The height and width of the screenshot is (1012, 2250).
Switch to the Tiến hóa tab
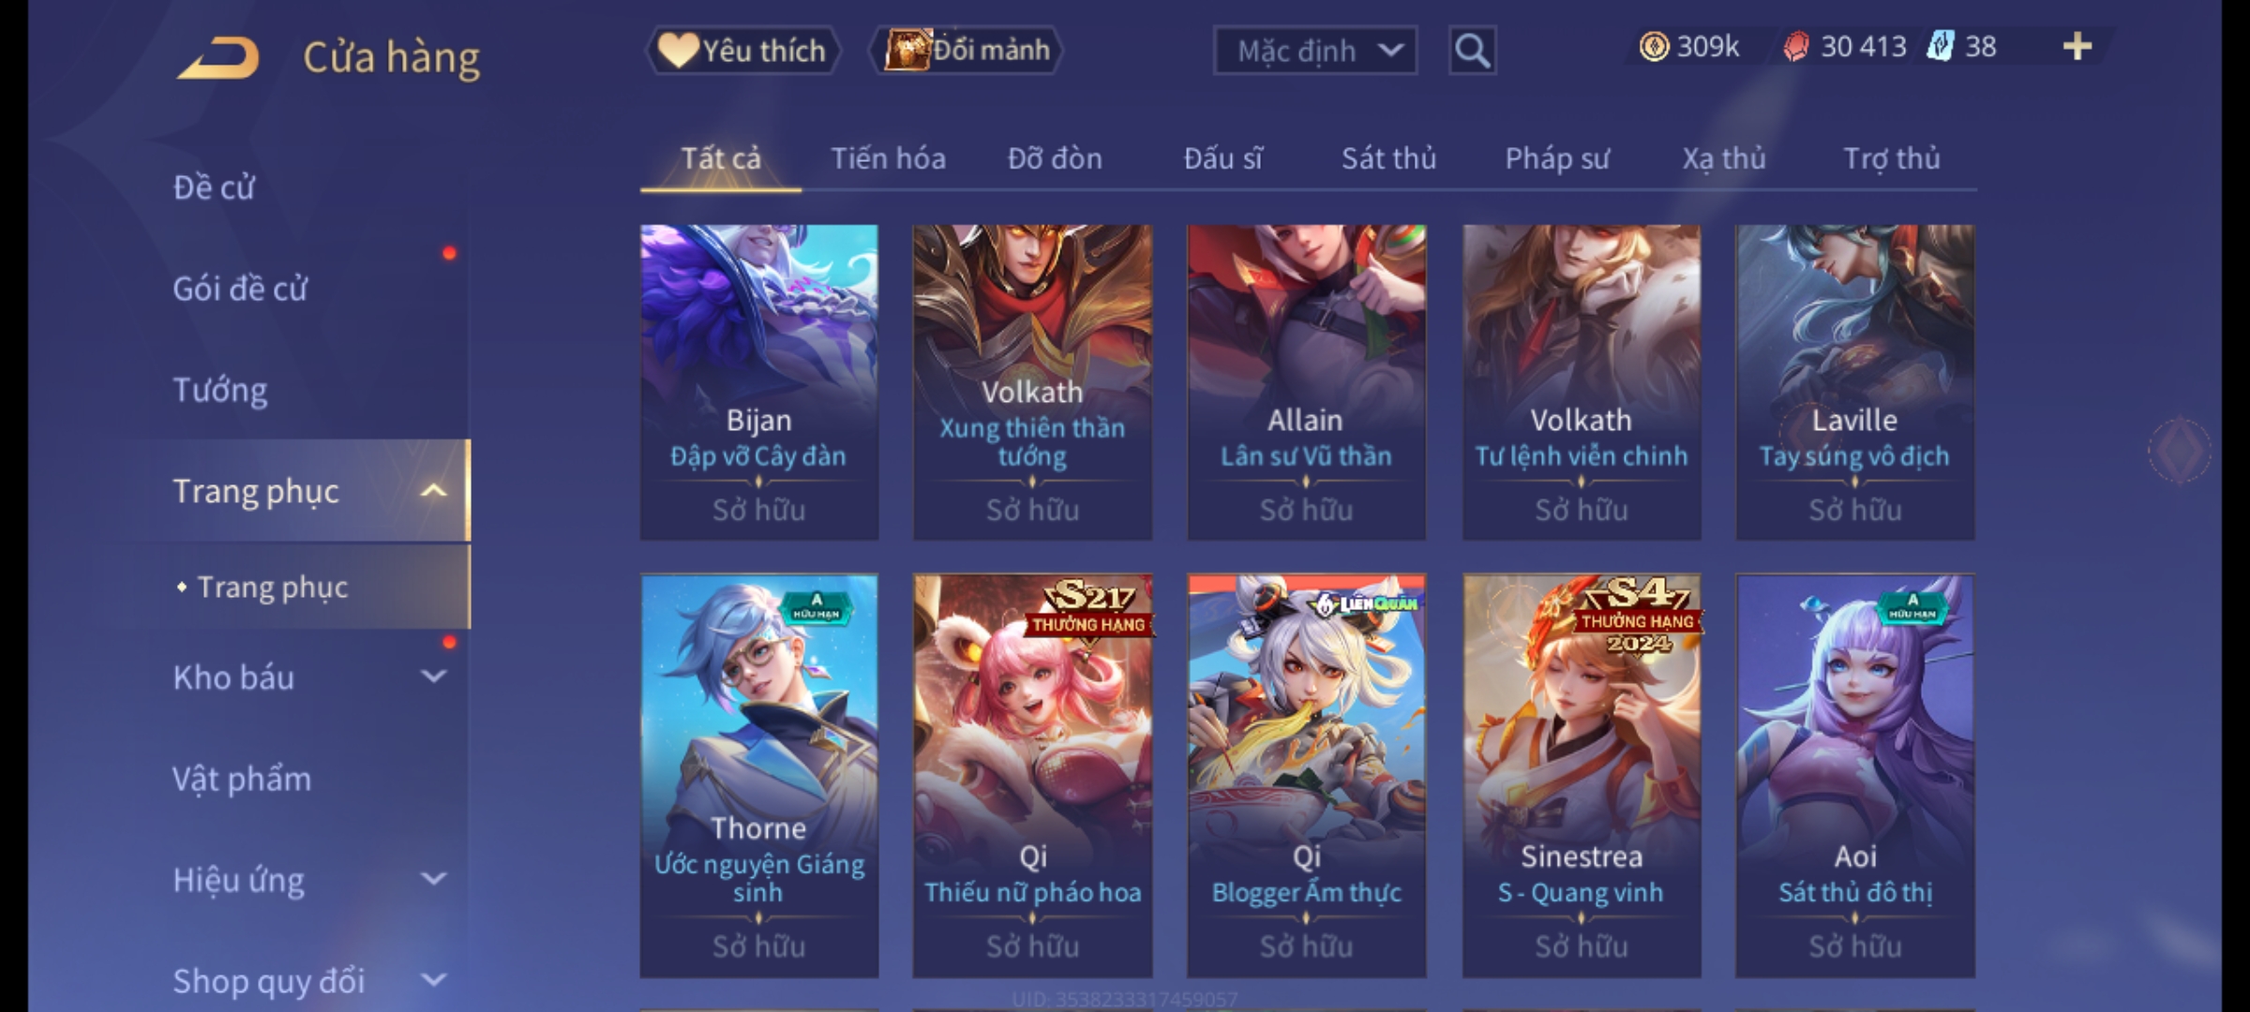pyautogui.click(x=888, y=158)
